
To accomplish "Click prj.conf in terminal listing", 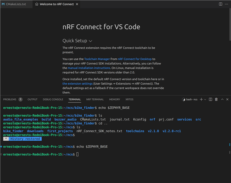I will 166,119.
